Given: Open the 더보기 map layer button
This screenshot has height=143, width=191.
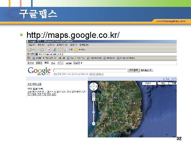Looking at the screenshot, I should pyautogui.click(x=149, y=83).
